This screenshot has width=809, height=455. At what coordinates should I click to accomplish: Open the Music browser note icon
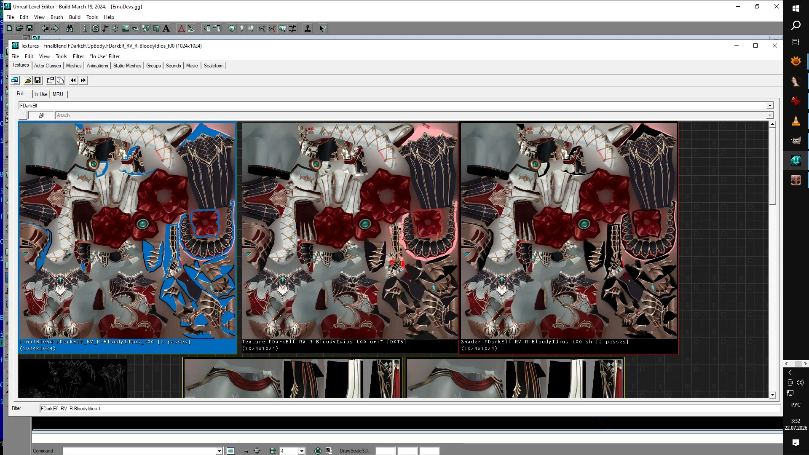pos(105,28)
